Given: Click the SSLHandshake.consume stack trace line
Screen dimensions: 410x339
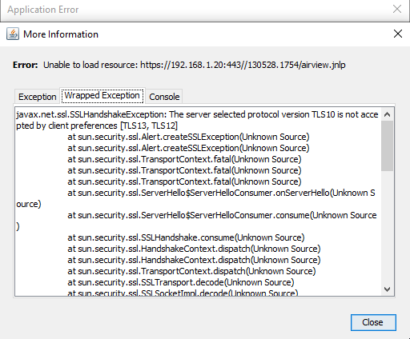Looking at the screenshot, I should (x=186, y=237).
